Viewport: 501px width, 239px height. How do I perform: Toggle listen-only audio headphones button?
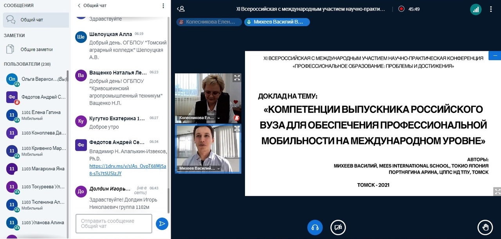[x=315, y=227]
